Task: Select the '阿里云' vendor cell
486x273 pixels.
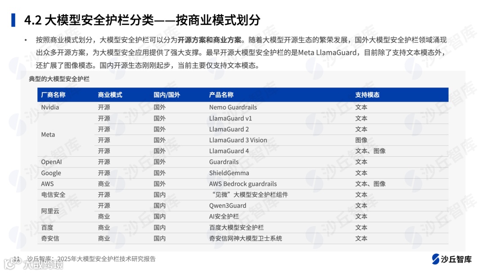Action: (50, 211)
